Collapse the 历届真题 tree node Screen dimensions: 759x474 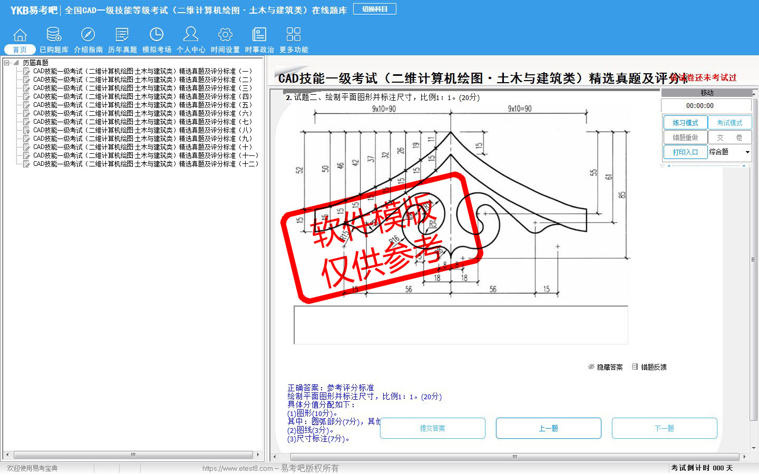pos(7,63)
